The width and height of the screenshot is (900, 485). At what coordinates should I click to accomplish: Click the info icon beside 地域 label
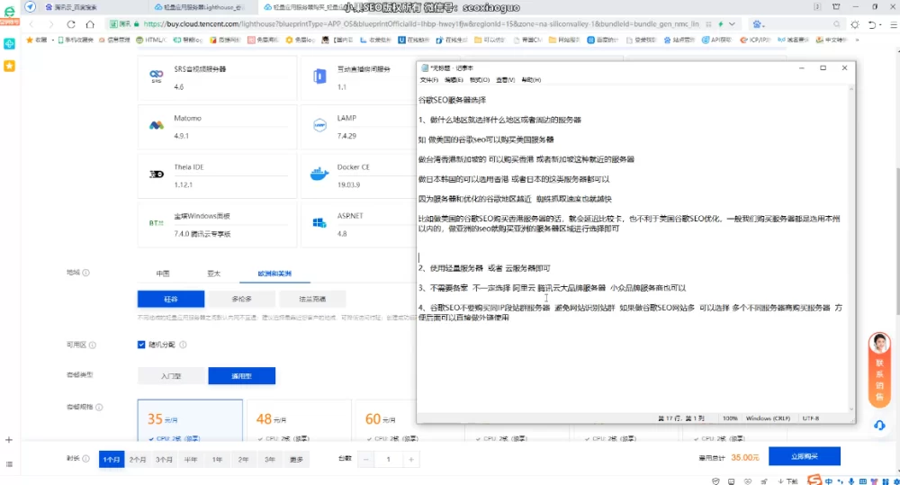86,273
